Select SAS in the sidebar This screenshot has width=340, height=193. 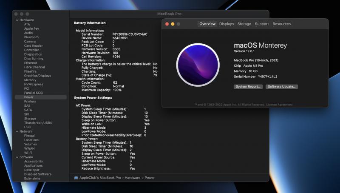pyautogui.click(x=27, y=106)
